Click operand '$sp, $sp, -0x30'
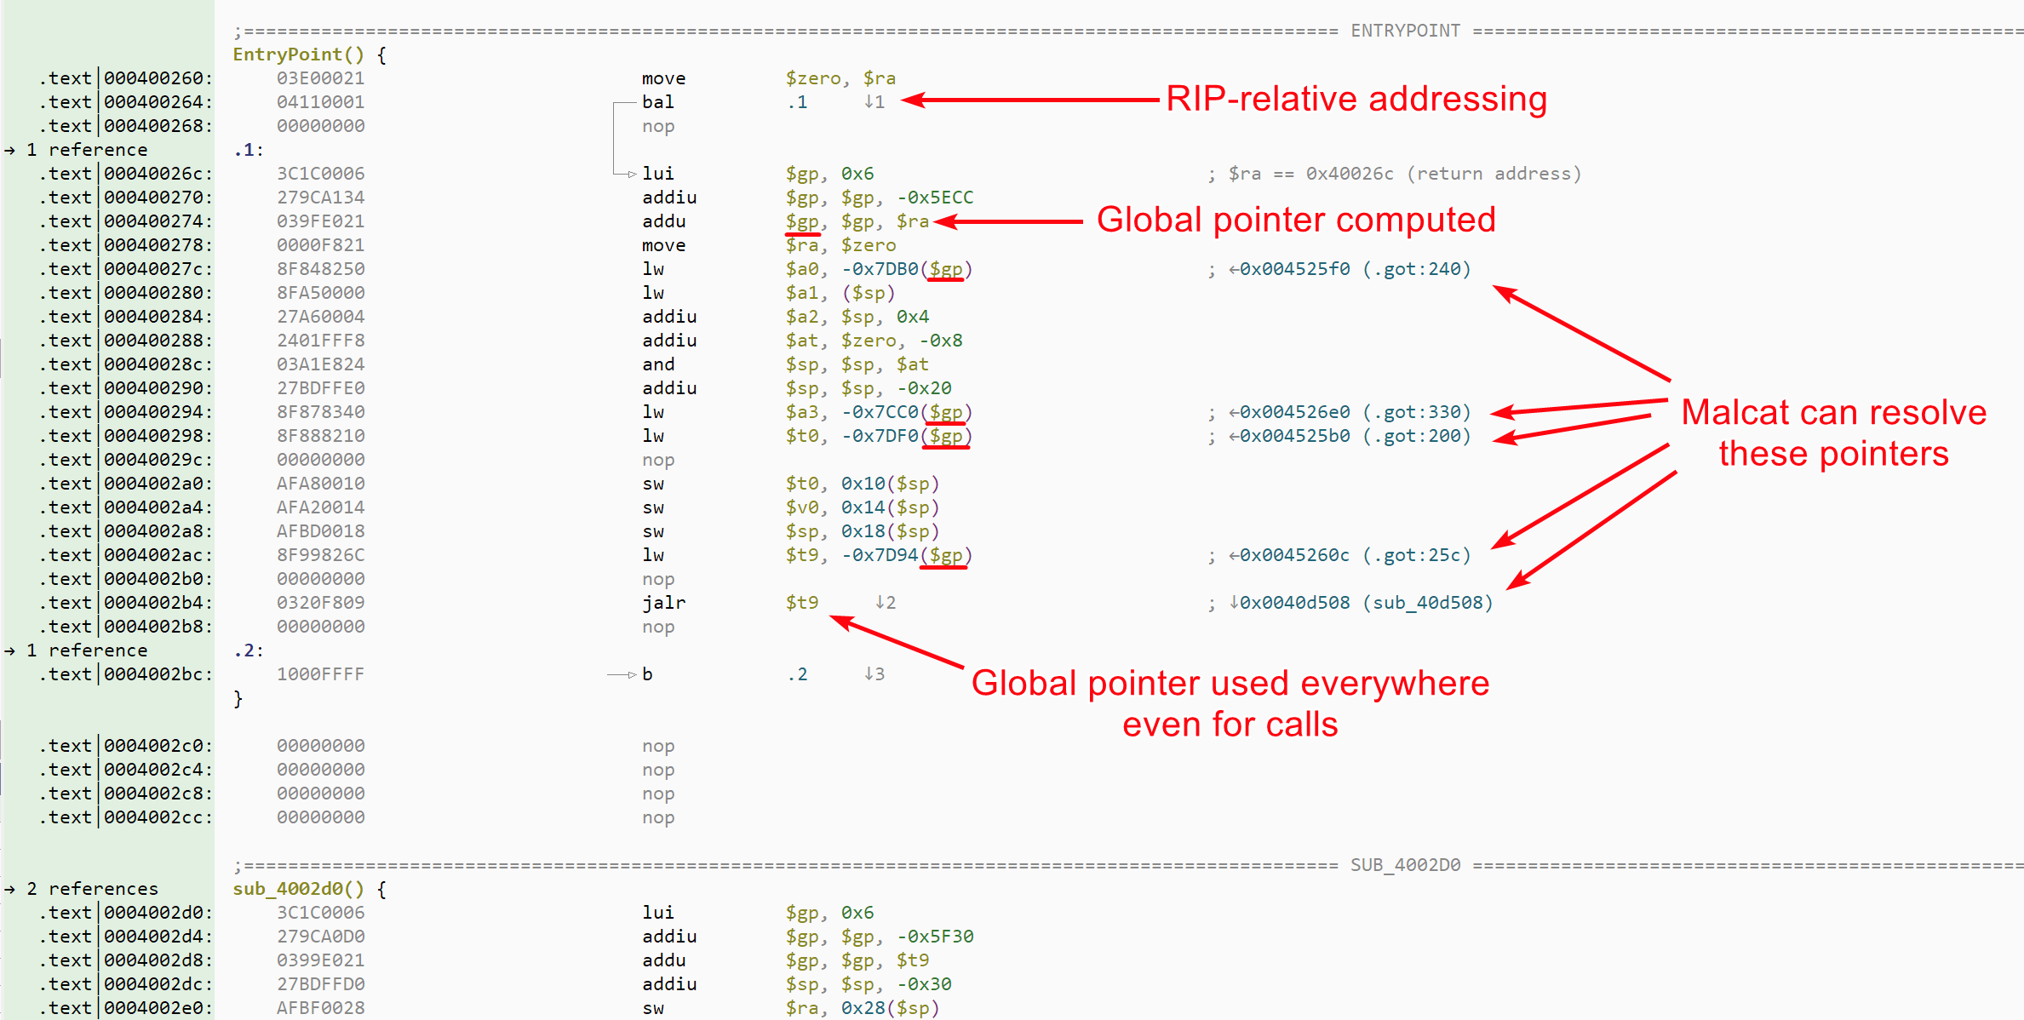Viewport: 2024px width, 1020px height. pos(869,984)
